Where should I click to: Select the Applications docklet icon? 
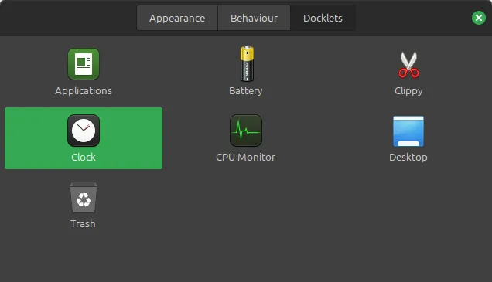(x=84, y=64)
